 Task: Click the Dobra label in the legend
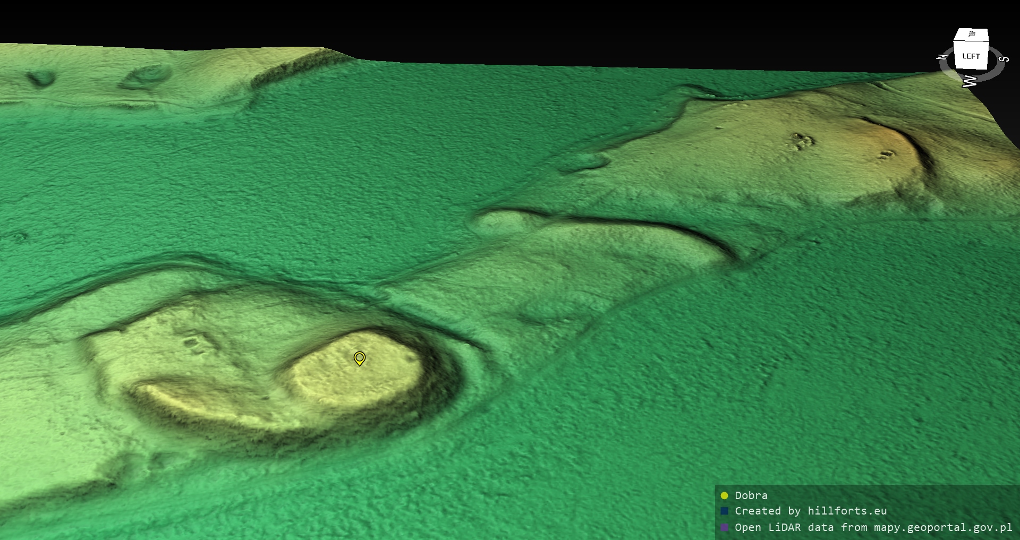click(751, 495)
